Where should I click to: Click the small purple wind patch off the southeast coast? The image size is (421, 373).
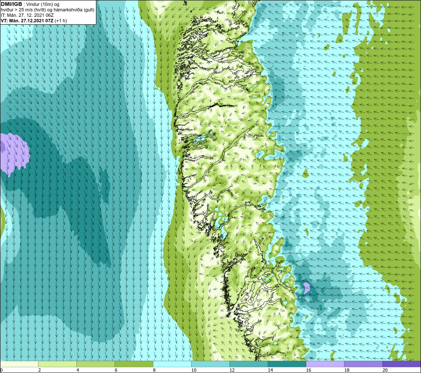pos(306,288)
